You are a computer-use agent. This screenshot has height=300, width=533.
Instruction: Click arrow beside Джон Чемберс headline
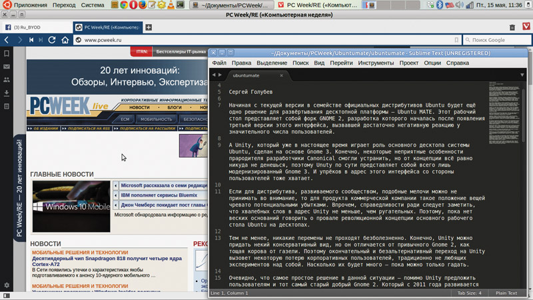pyautogui.click(x=115, y=205)
